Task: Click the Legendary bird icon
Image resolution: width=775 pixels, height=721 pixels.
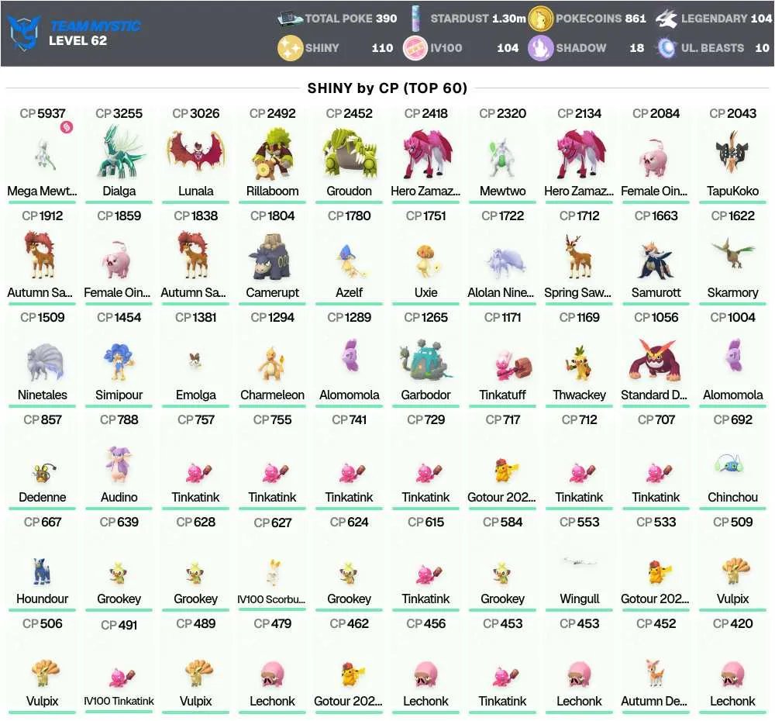Action: 666,19
